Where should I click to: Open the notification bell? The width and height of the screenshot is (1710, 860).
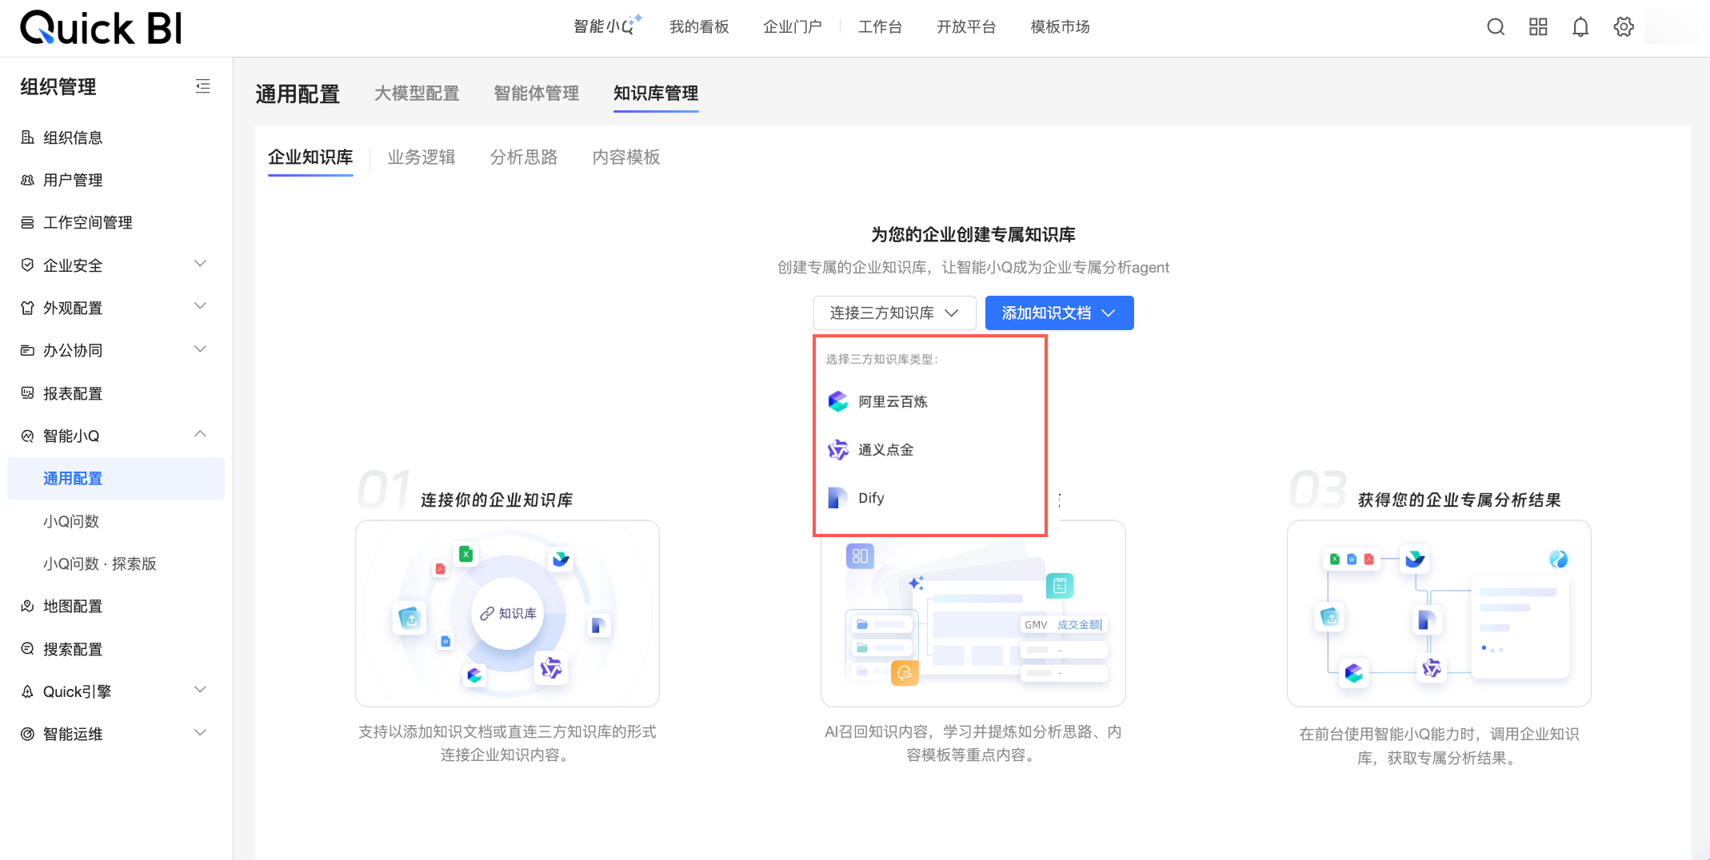(x=1580, y=27)
